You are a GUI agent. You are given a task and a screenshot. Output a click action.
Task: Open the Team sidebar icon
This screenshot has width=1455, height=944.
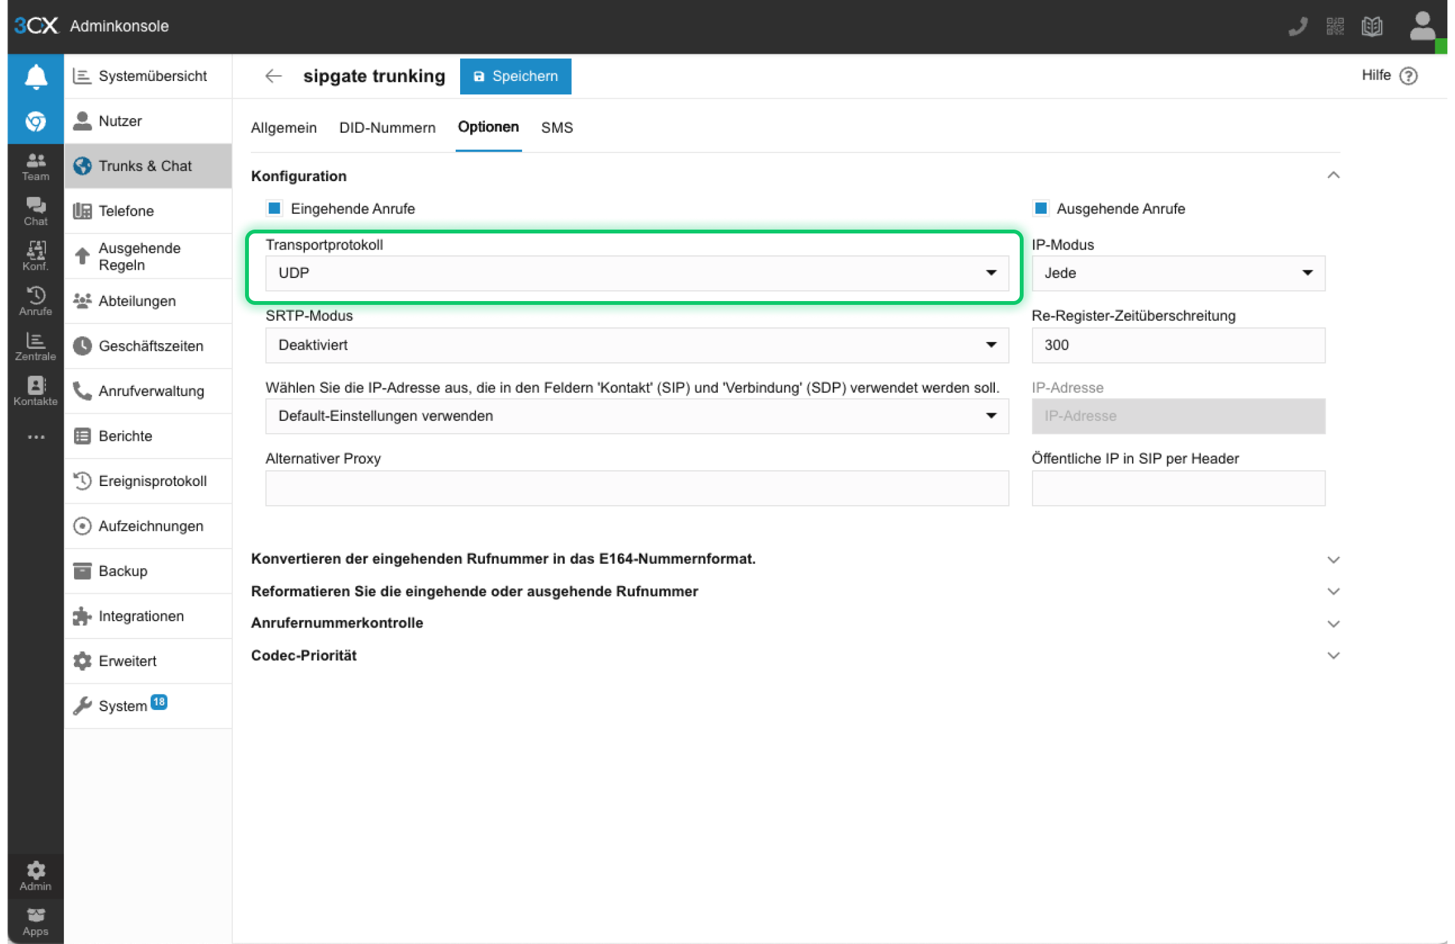point(36,166)
